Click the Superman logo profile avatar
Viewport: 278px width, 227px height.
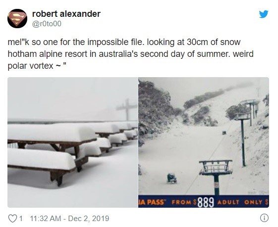[x=17, y=19]
